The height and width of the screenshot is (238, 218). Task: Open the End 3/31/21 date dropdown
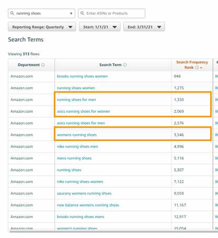point(144,27)
